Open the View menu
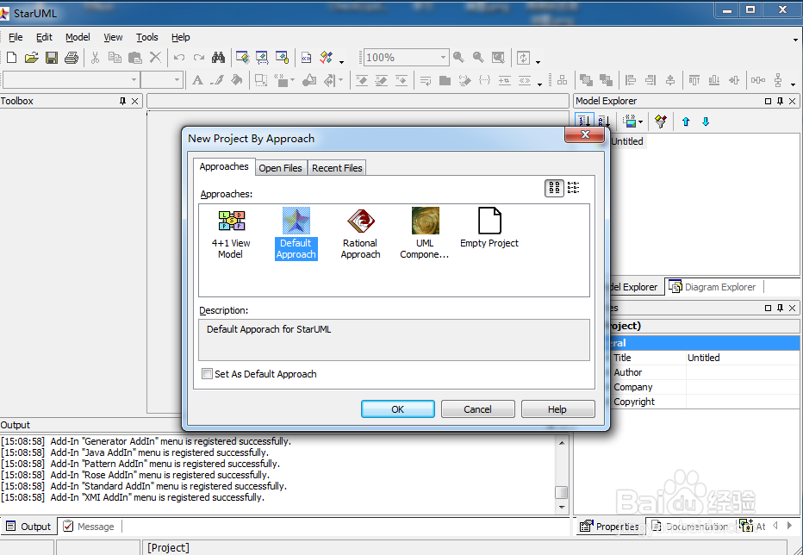This screenshot has width=803, height=555. pos(113,37)
